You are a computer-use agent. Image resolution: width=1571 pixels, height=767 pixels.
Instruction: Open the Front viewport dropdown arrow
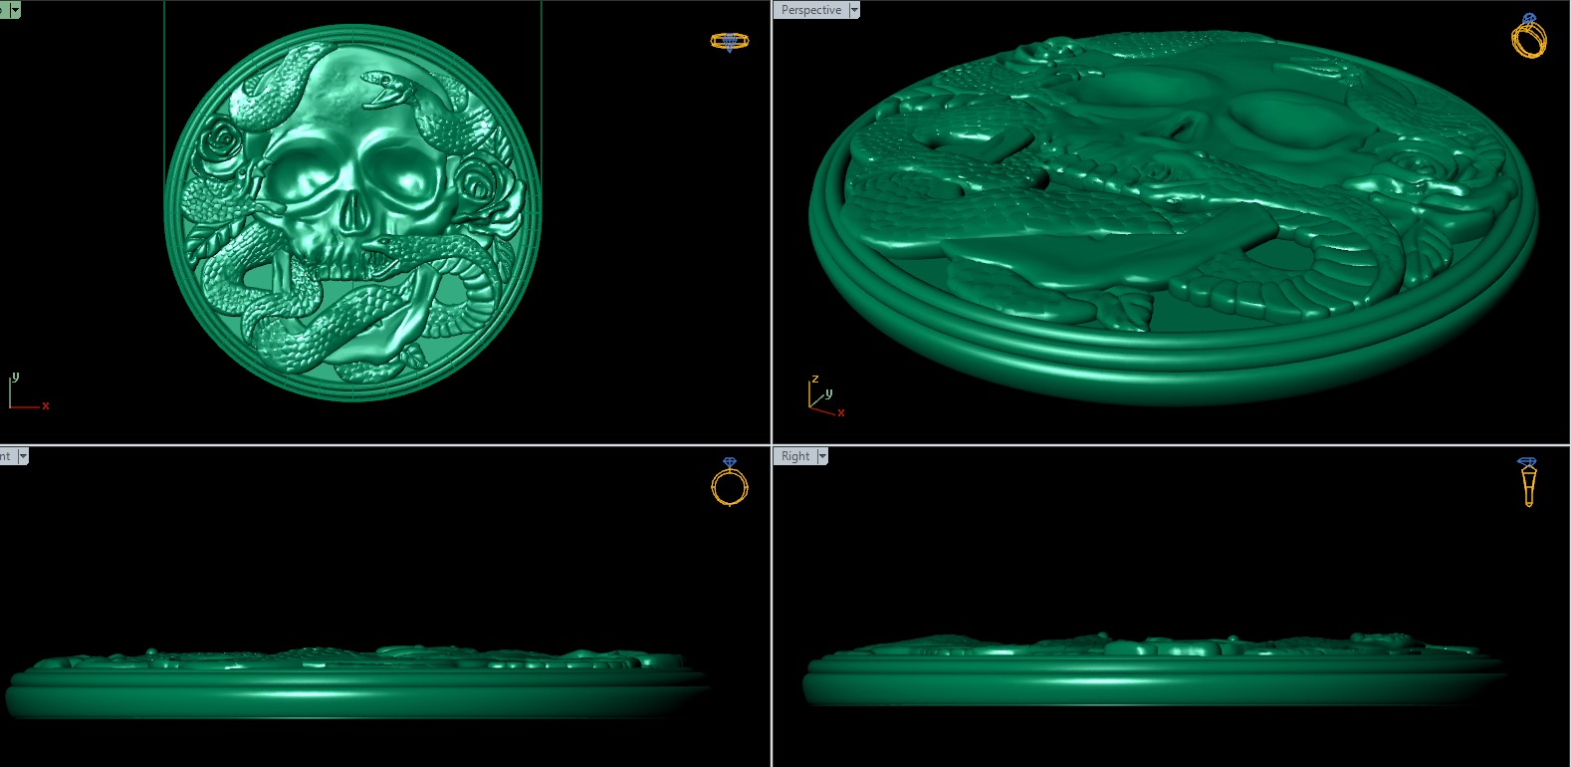point(23,456)
